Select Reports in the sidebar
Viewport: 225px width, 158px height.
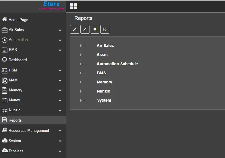[x=15, y=120]
